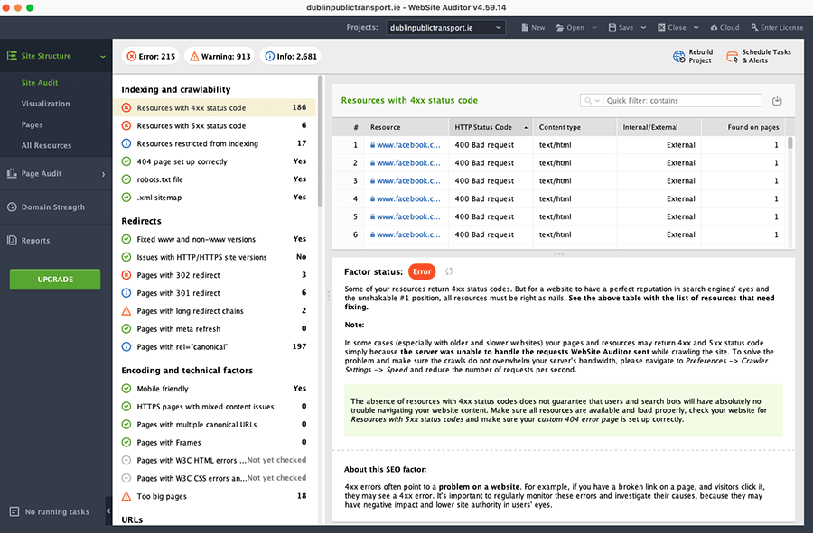Click error icon of Pages with 302 redirect
The height and width of the screenshot is (533, 813).
tap(126, 275)
